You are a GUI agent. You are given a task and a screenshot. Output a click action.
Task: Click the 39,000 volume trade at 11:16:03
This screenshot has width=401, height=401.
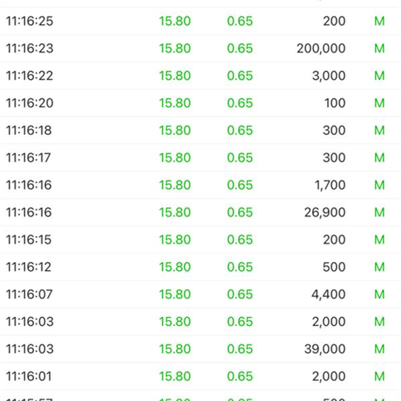[x=200, y=350]
